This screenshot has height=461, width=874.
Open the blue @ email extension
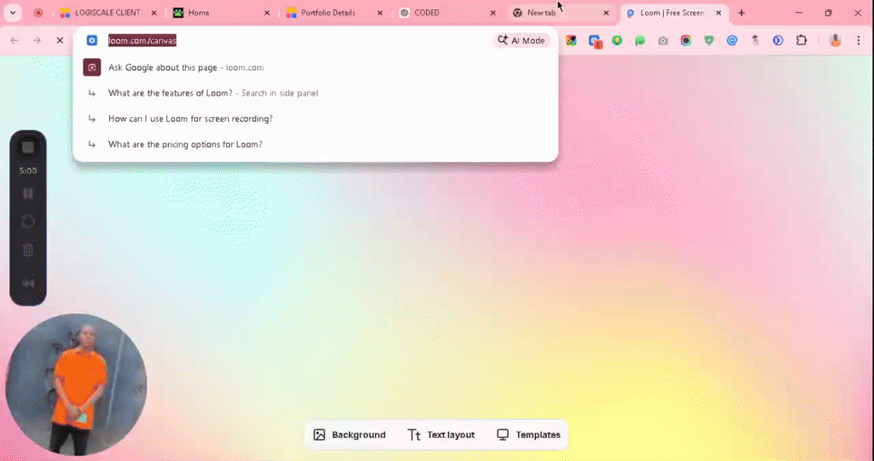tap(731, 40)
